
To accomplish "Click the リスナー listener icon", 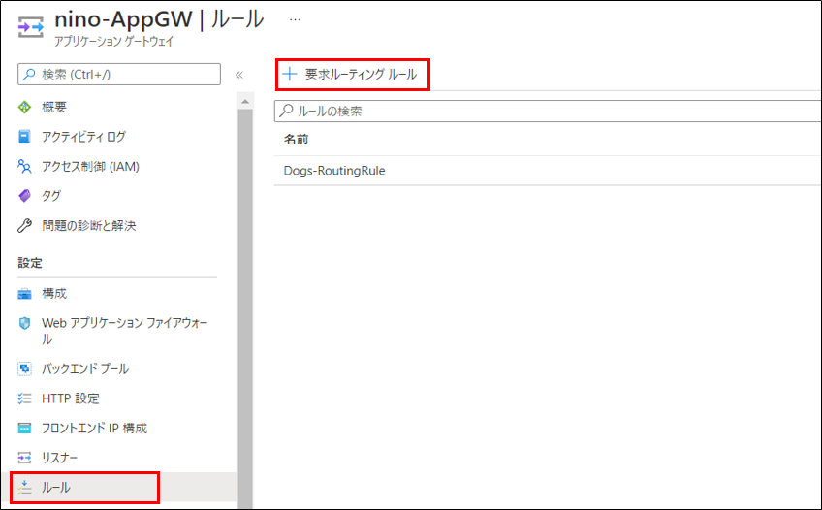I will tap(24, 458).
